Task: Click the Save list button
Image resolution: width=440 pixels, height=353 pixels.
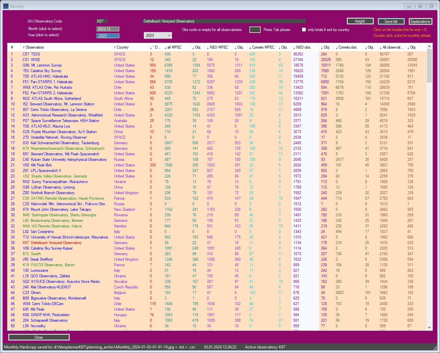Action: tap(391, 22)
